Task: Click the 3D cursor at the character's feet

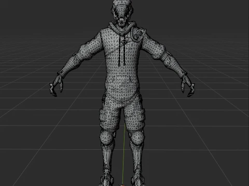Action: coord(122,185)
